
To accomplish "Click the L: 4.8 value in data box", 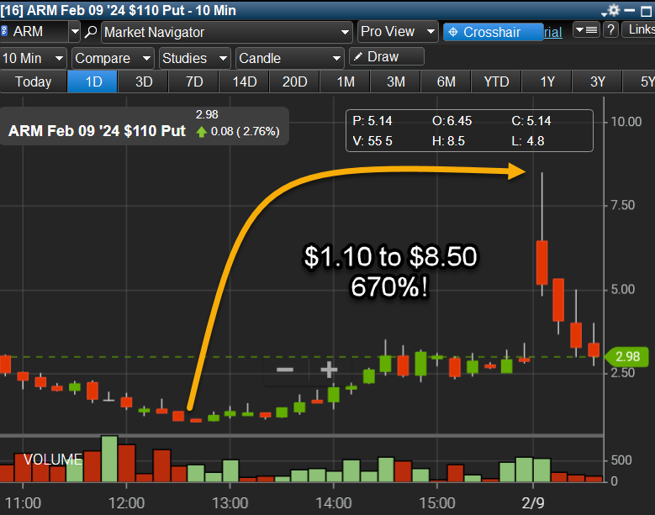I will (528, 141).
